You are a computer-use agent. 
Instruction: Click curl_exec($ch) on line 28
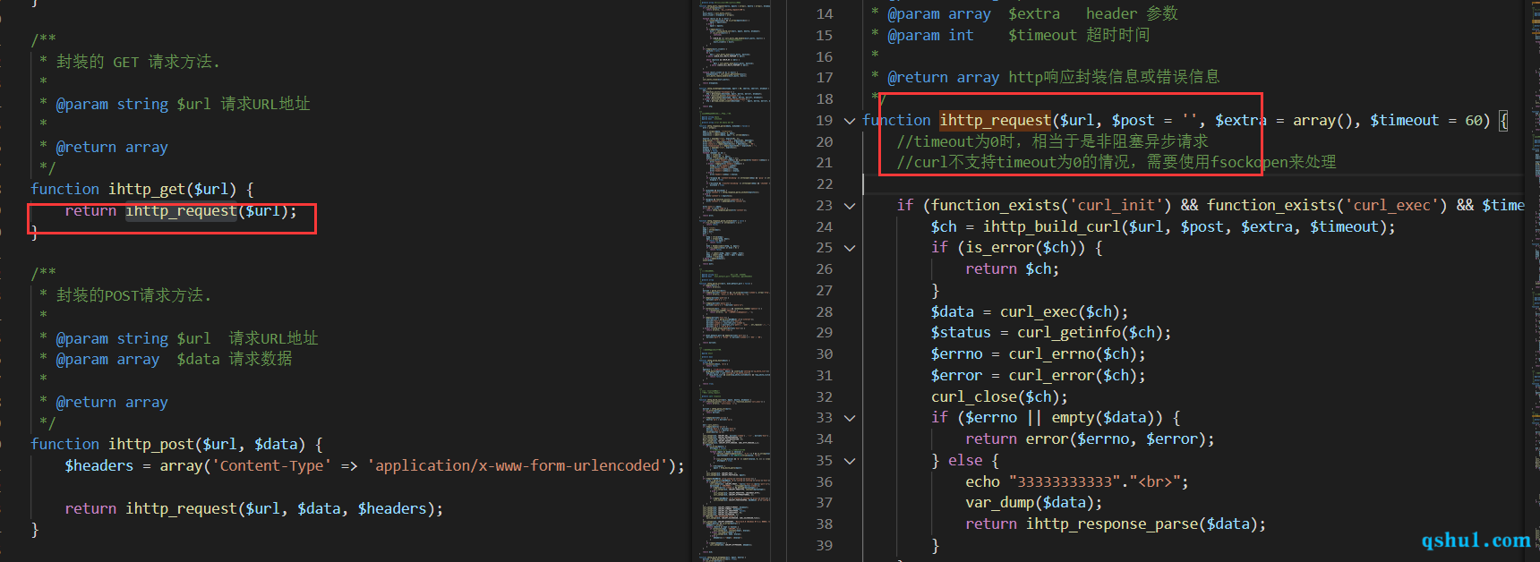pos(1059,312)
